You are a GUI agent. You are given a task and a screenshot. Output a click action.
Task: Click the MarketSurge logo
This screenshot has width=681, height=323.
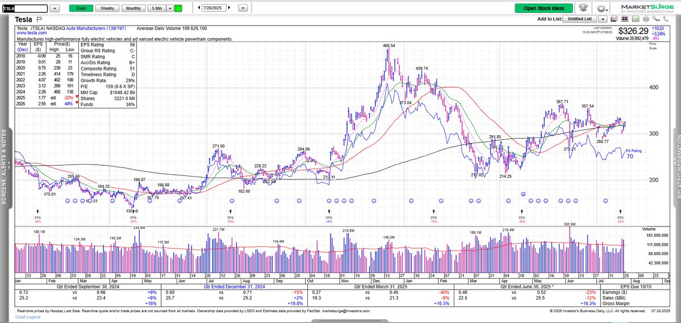[647, 9]
